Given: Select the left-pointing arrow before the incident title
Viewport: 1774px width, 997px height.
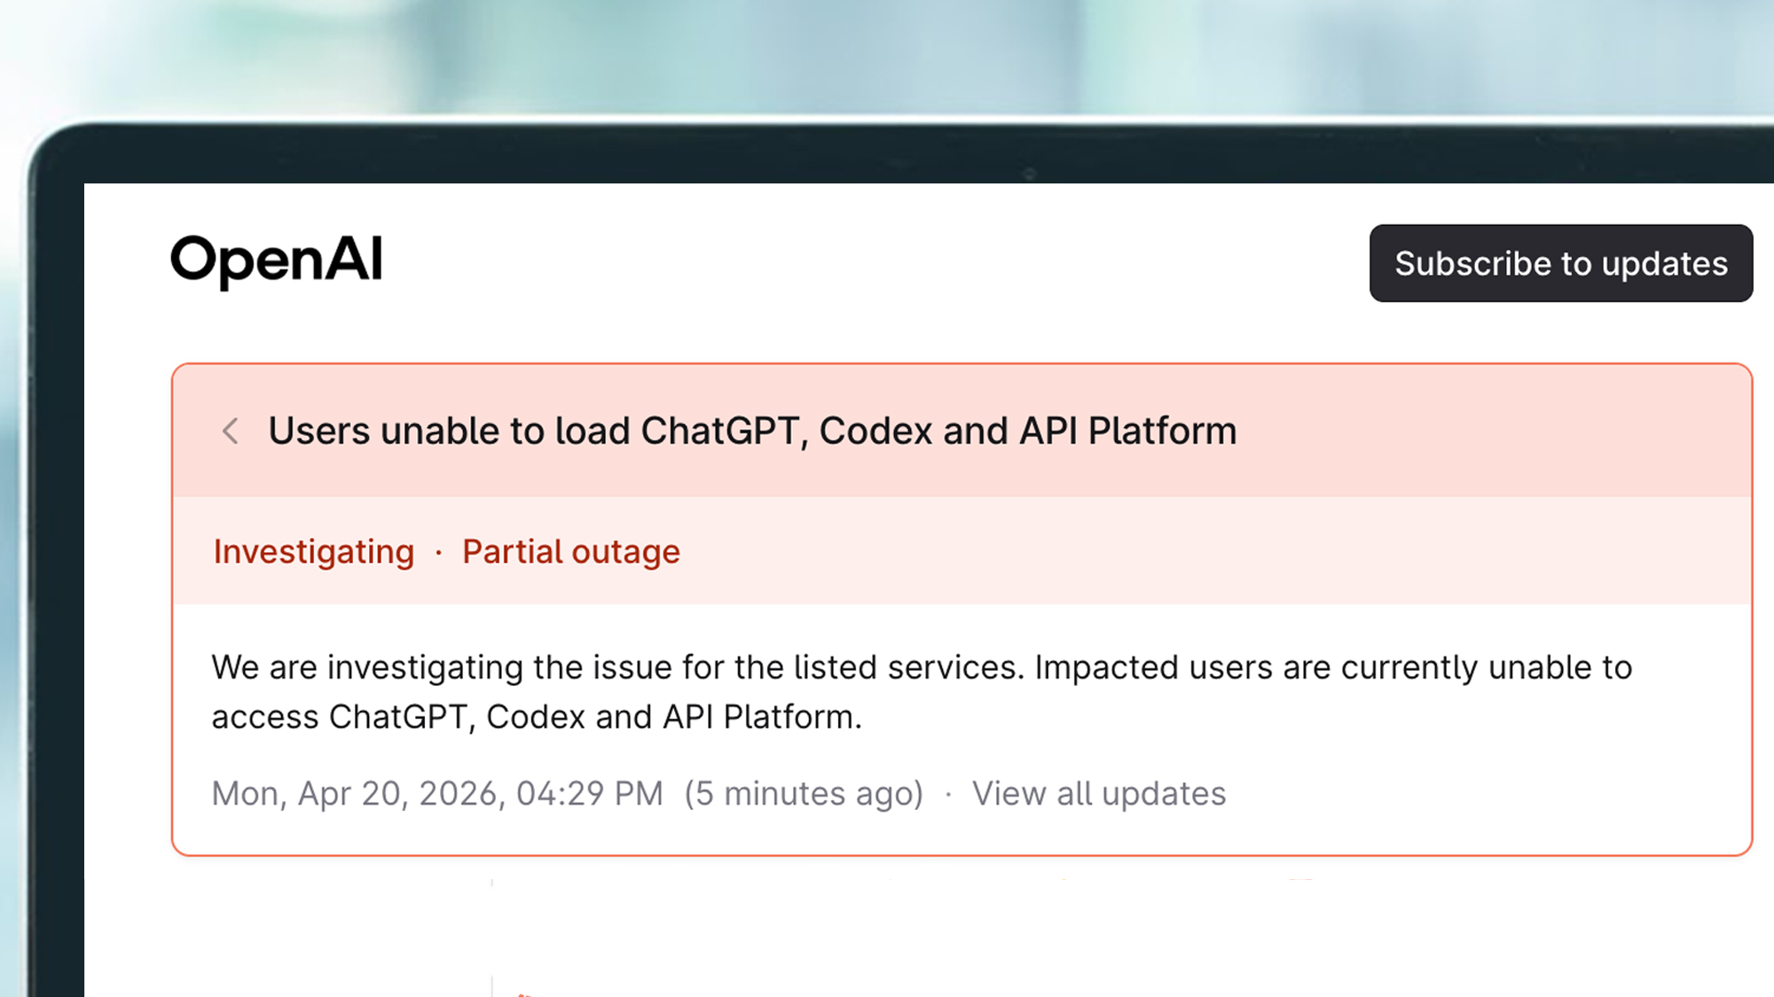Looking at the screenshot, I should pos(231,432).
